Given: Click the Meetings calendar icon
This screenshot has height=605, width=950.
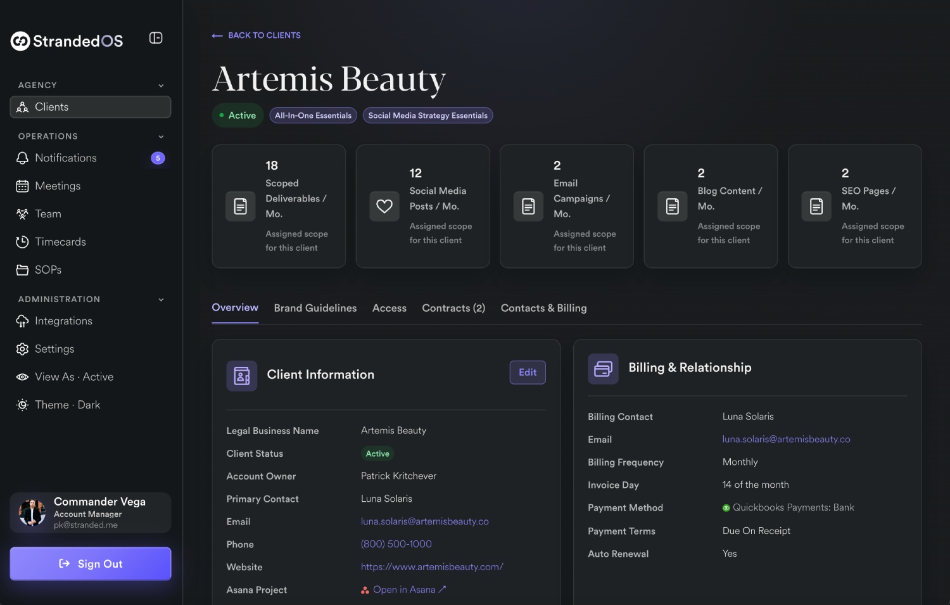Looking at the screenshot, I should click(22, 186).
